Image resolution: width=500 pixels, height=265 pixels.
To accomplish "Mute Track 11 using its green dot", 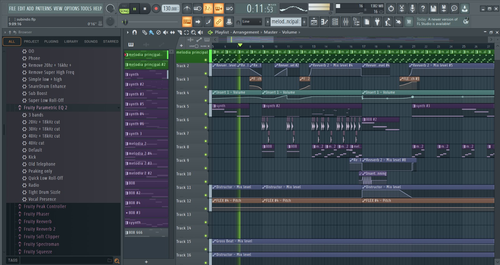I will coord(206,195).
